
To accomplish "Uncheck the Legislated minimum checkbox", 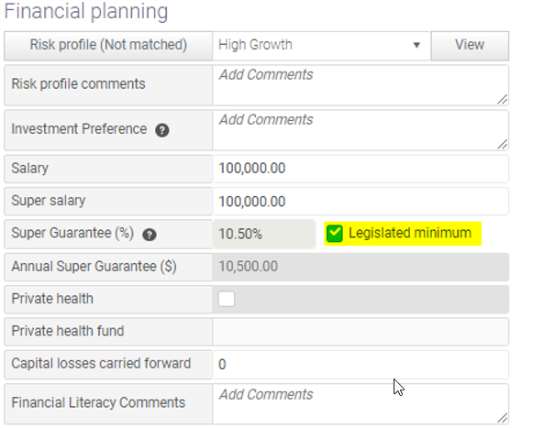I will 335,233.
